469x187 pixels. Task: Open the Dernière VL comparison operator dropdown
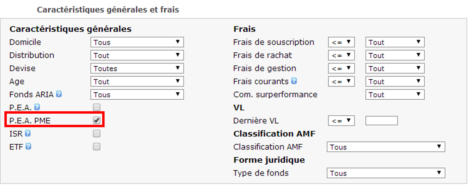pyautogui.click(x=341, y=121)
